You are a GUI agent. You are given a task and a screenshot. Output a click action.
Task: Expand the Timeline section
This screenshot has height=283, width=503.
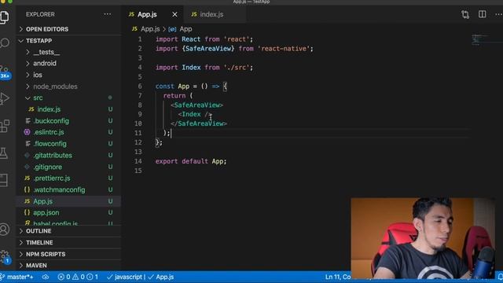tap(68, 243)
